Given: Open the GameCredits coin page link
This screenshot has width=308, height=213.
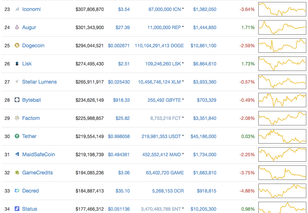Looking at the screenshot, I should pos(37,173).
